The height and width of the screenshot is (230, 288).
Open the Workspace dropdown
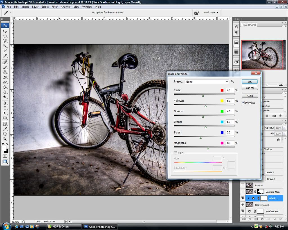point(211,13)
